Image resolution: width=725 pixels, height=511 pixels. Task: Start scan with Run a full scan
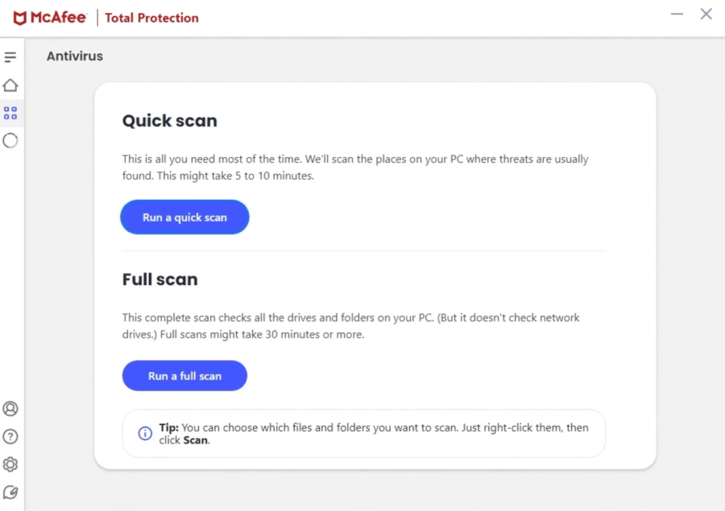click(184, 376)
